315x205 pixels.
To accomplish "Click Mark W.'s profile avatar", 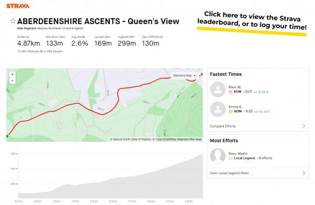I will tap(218, 89).
